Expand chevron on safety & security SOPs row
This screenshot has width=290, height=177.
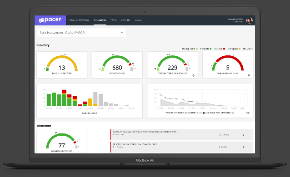(244, 135)
